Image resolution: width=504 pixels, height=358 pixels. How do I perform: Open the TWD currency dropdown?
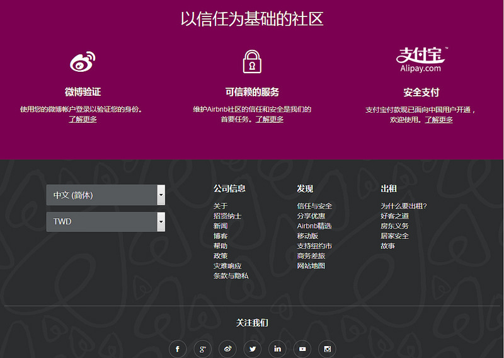click(106, 222)
